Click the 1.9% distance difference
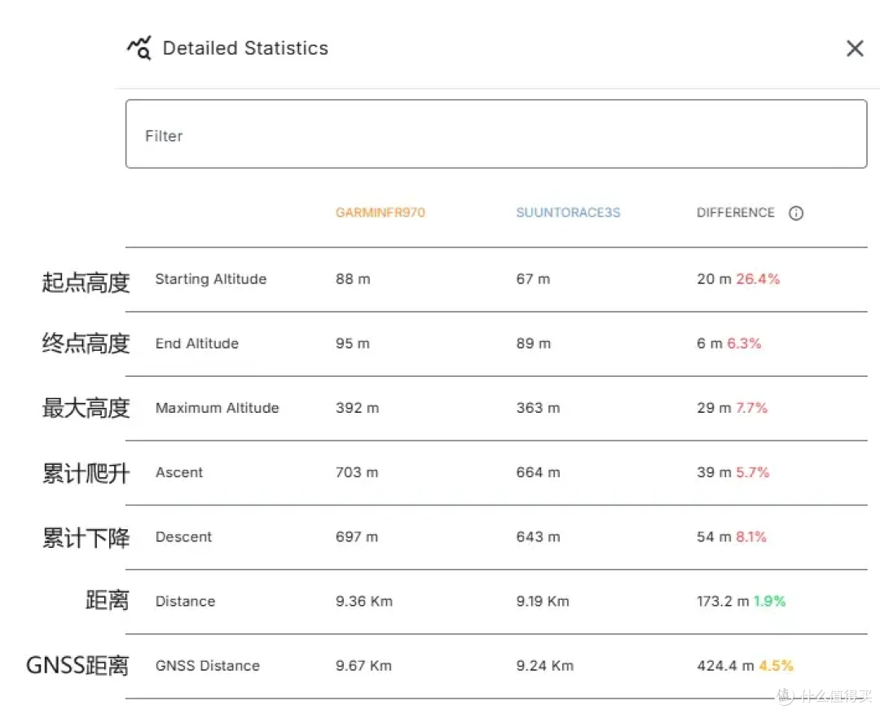Screen dimensions: 880x714 tap(769, 602)
